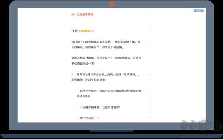Click the heading '## 欢迎使用笔神'
Viewport: 223px width, 139px height.
click(x=82, y=14)
